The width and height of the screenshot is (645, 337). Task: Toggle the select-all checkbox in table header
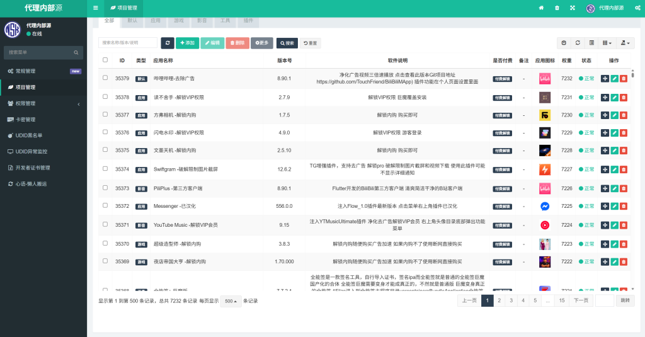[105, 60]
